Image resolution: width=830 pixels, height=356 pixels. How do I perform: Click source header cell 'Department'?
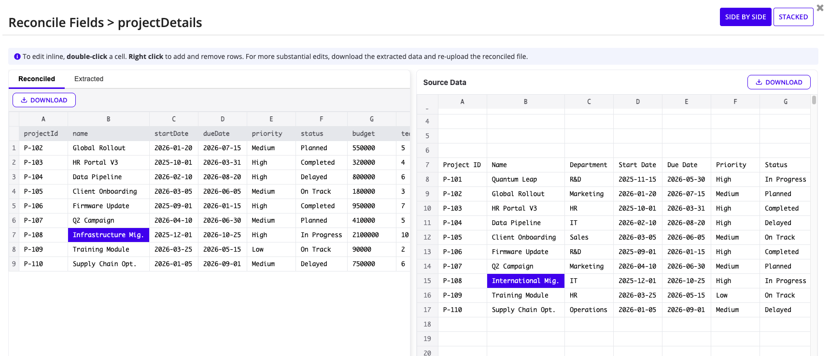tap(589, 165)
